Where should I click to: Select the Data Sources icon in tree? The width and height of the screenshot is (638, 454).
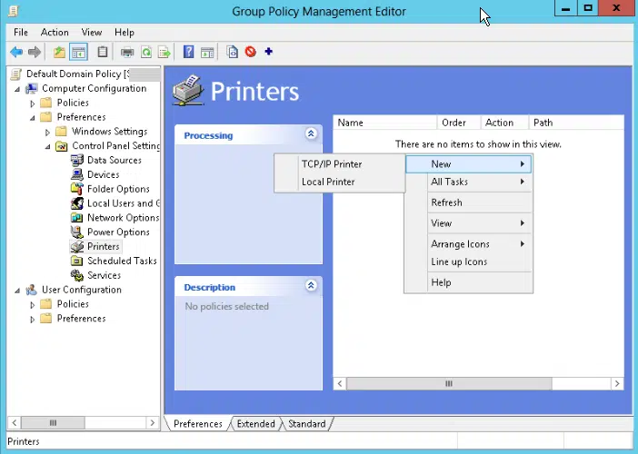click(77, 160)
